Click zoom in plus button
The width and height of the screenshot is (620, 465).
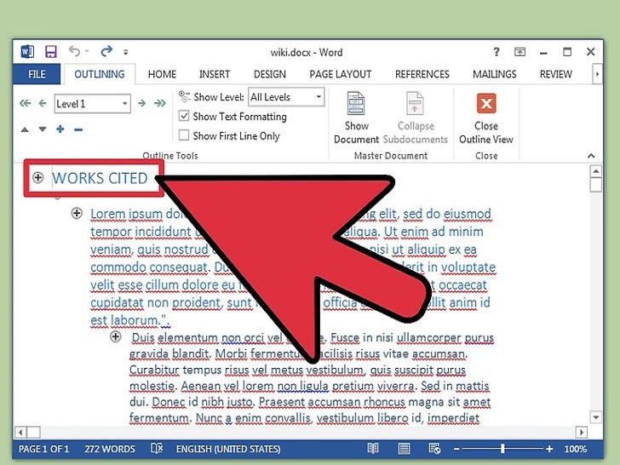pyautogui.click(x=549, y=449)
